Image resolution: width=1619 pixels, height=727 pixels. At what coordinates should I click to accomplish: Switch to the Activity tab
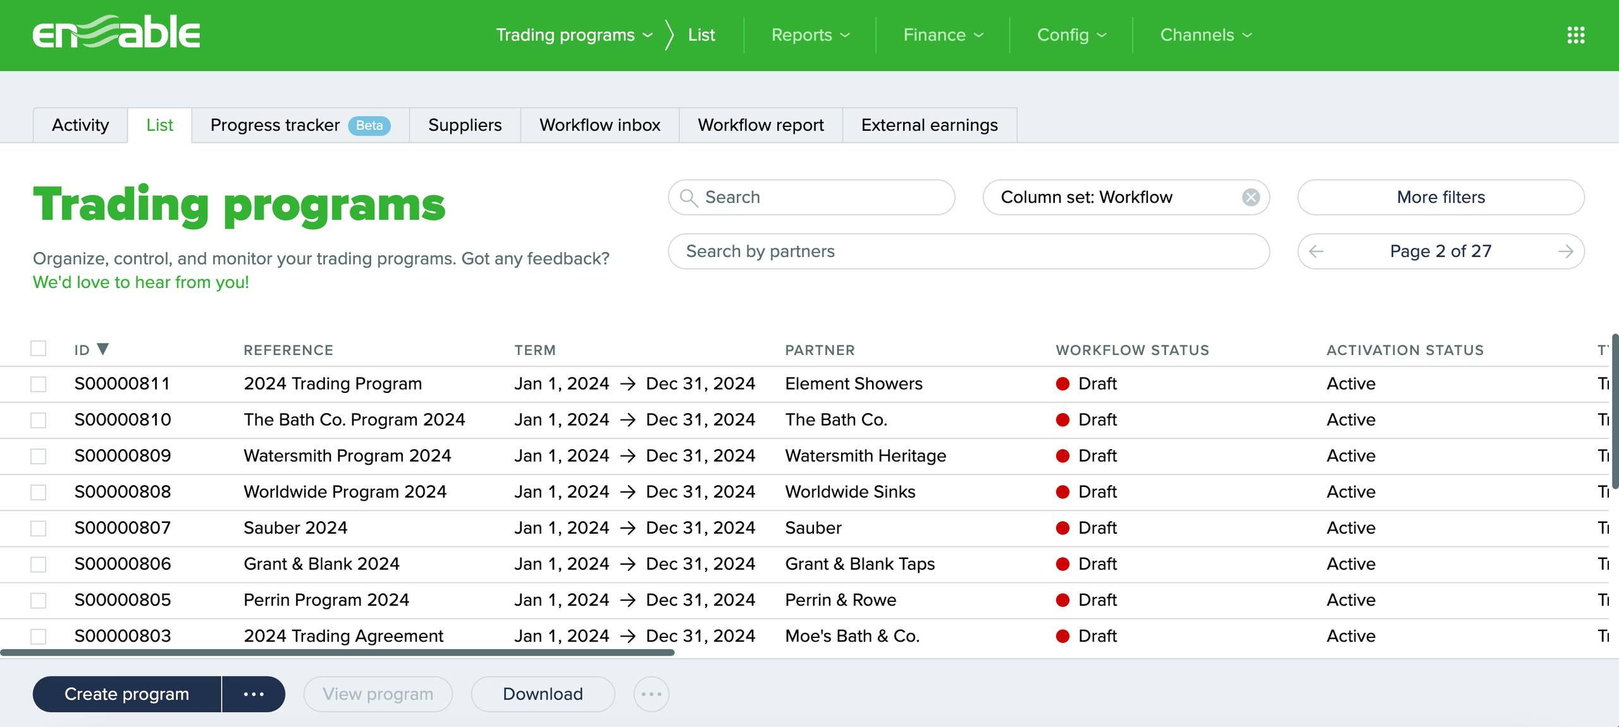tap(80, 125)
